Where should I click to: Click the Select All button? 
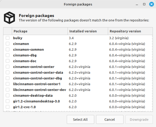click(80, 120)
